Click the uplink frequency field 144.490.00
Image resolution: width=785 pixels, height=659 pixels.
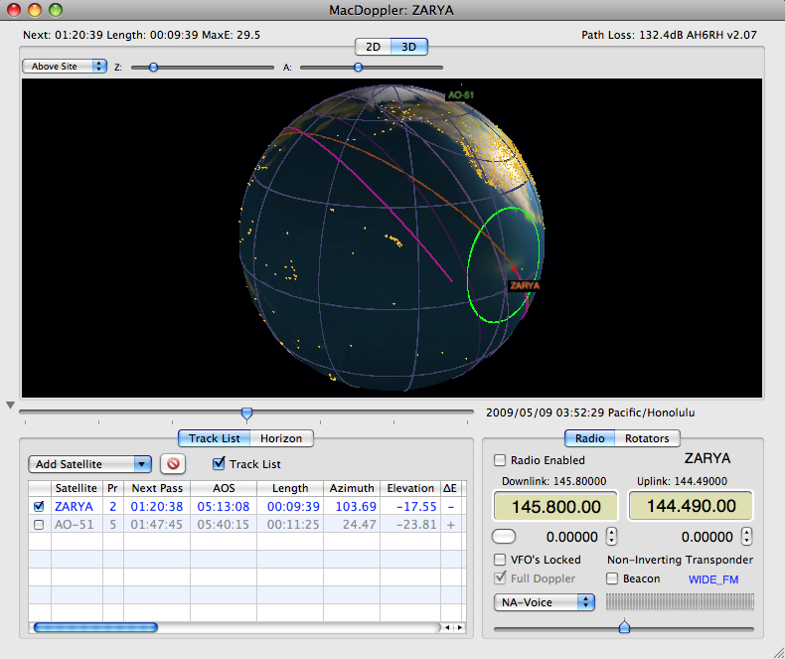(x=691, y=506)
